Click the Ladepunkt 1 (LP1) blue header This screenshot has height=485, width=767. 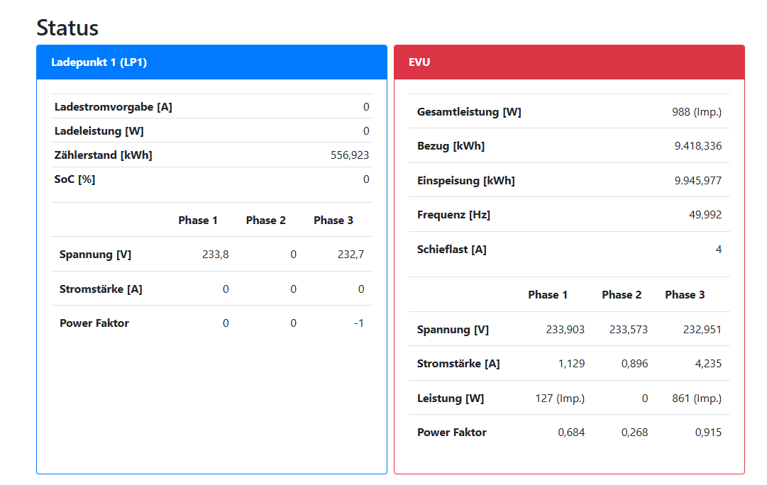212,62
